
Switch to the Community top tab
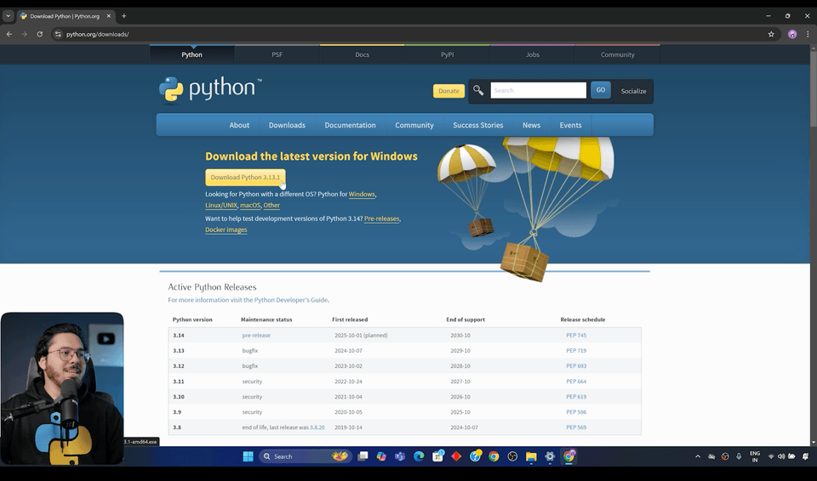coord(618,54)
